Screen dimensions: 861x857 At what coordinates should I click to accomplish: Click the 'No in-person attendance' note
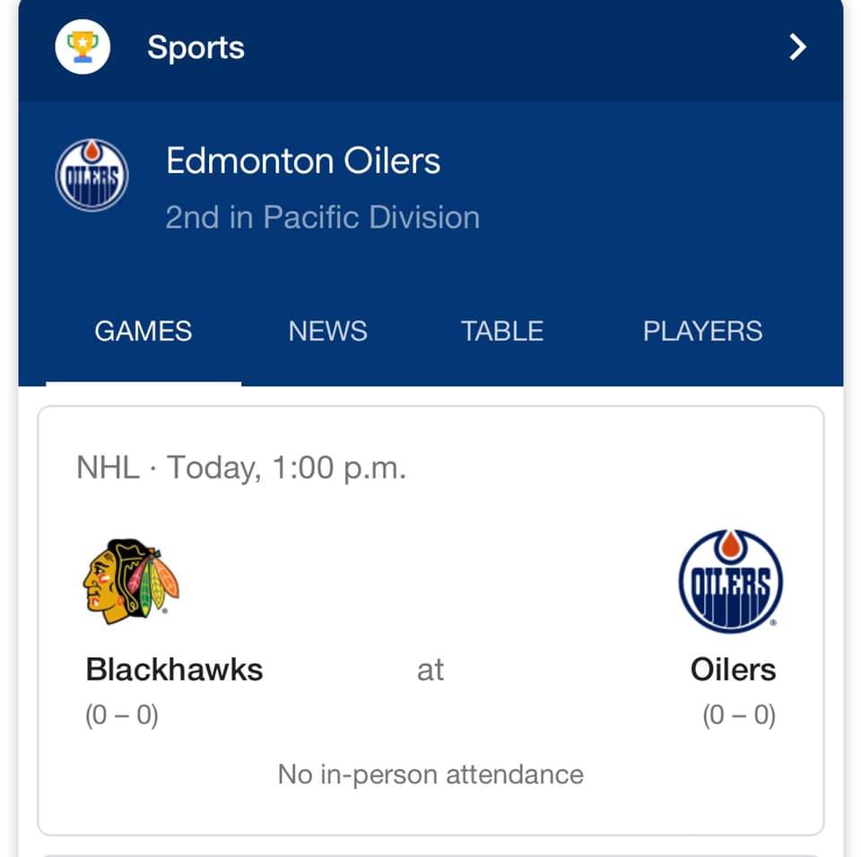(430, 775)
